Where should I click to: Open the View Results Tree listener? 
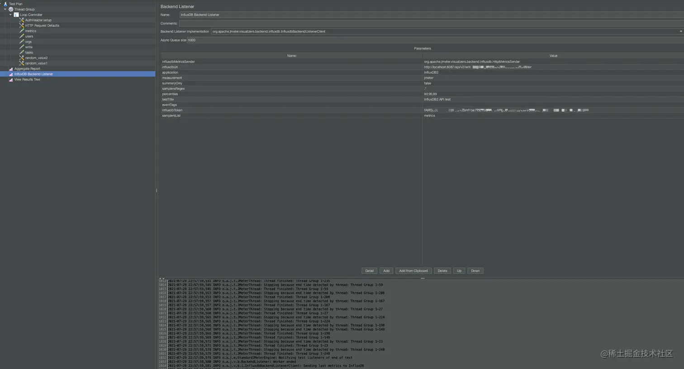[27, 80]
